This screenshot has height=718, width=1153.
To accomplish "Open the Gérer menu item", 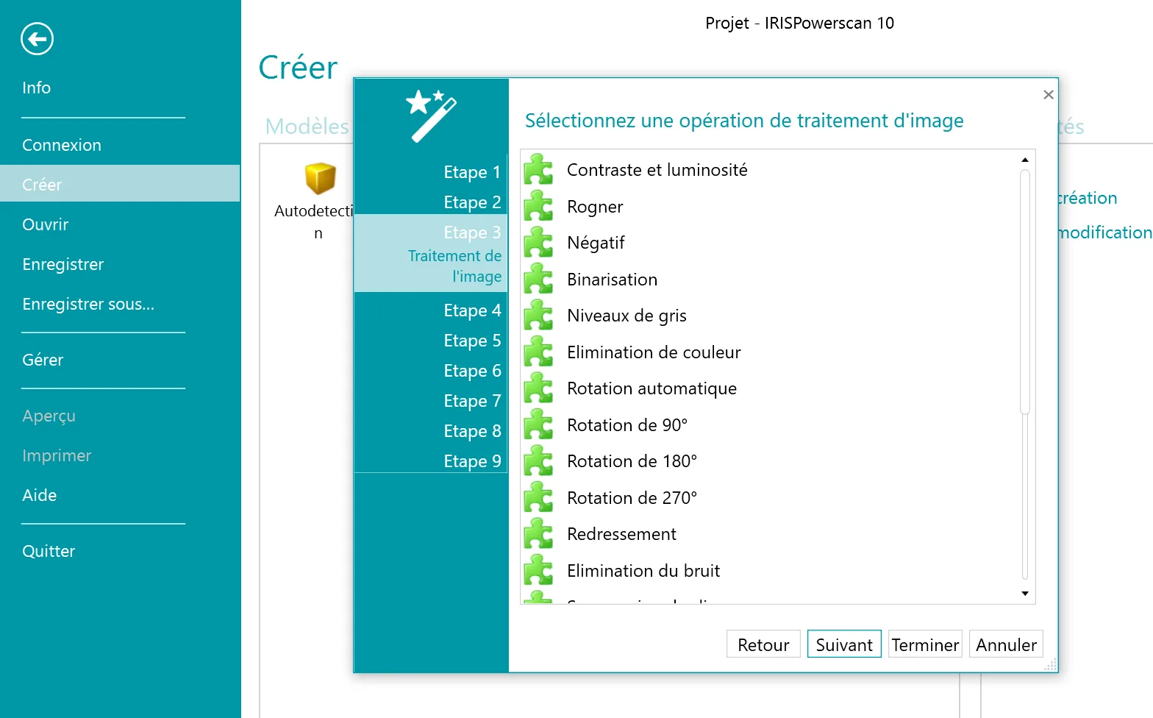I will [x=43, y=360].
